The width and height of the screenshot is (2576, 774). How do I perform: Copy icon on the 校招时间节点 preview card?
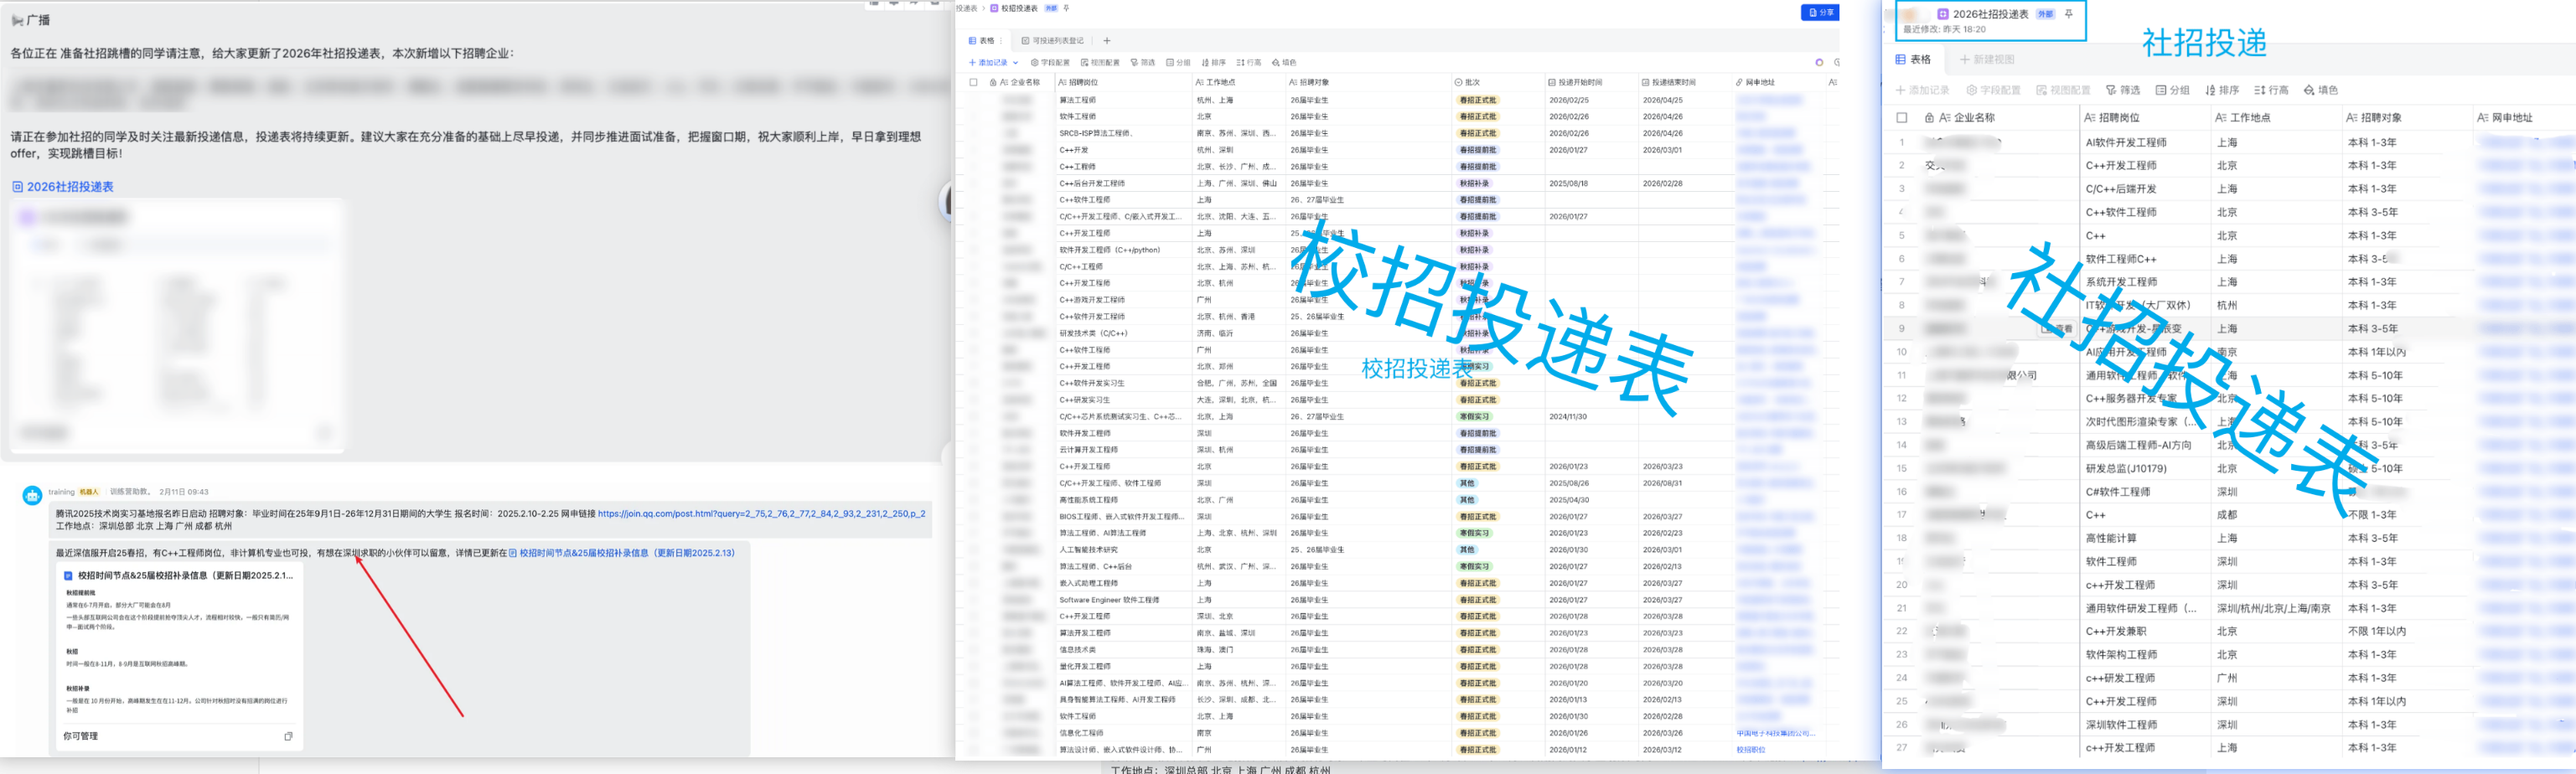[288, 736]
